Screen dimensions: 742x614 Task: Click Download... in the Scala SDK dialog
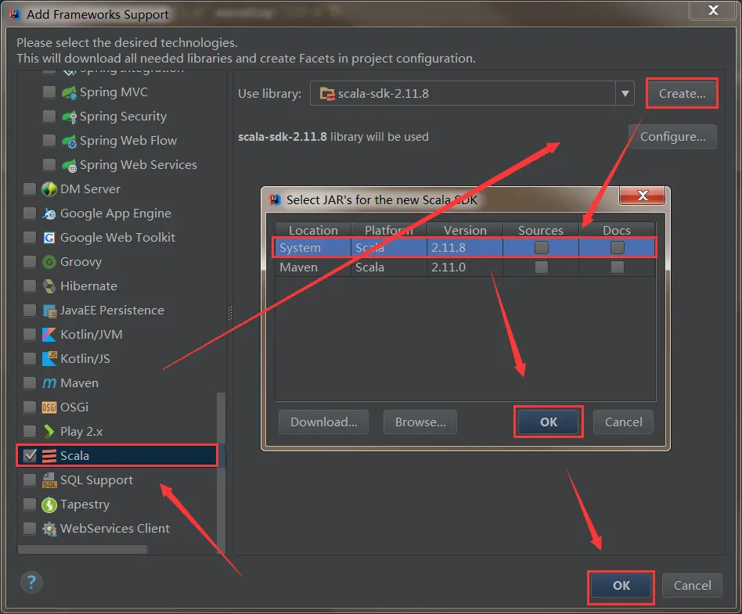(x=324, y=422)
